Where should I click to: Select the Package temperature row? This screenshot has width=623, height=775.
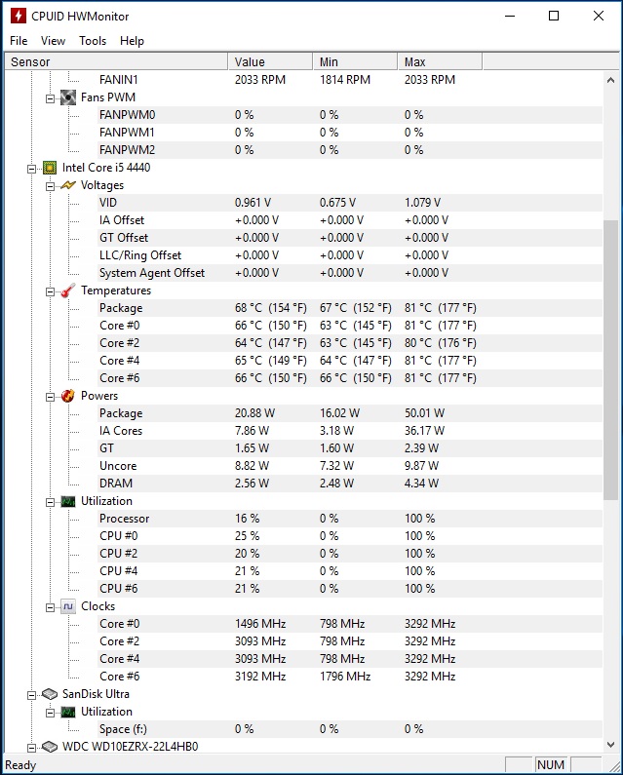[121, 308]
